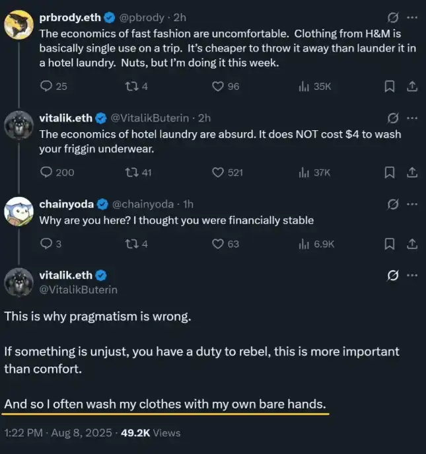This screenshot has width=426, height=454.
Task: Share prbrody.eth's tweet
Action: pyautogui.click(x=411, y=86)
